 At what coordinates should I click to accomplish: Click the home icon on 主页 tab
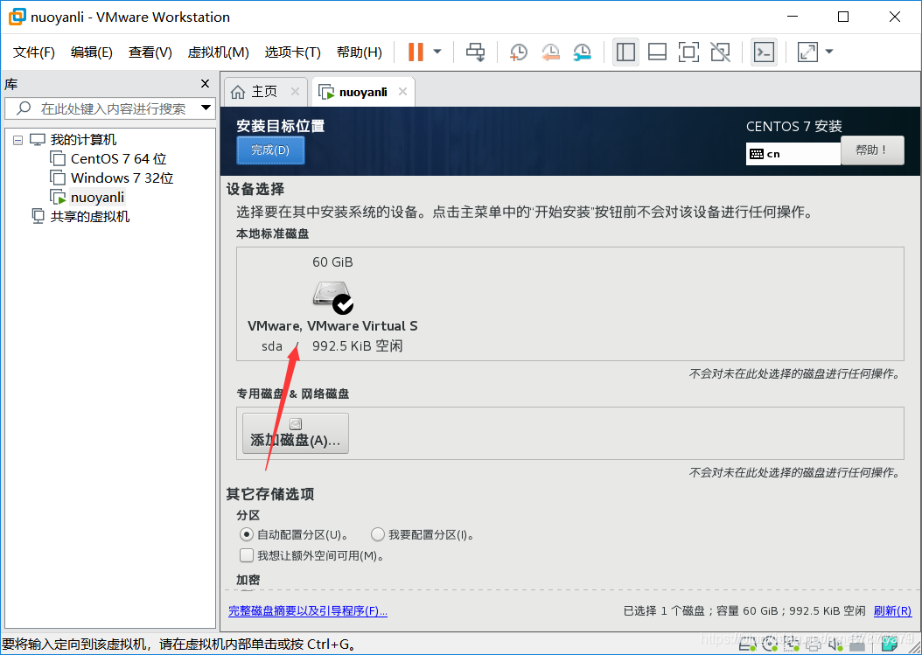click(x=238, y=92)
